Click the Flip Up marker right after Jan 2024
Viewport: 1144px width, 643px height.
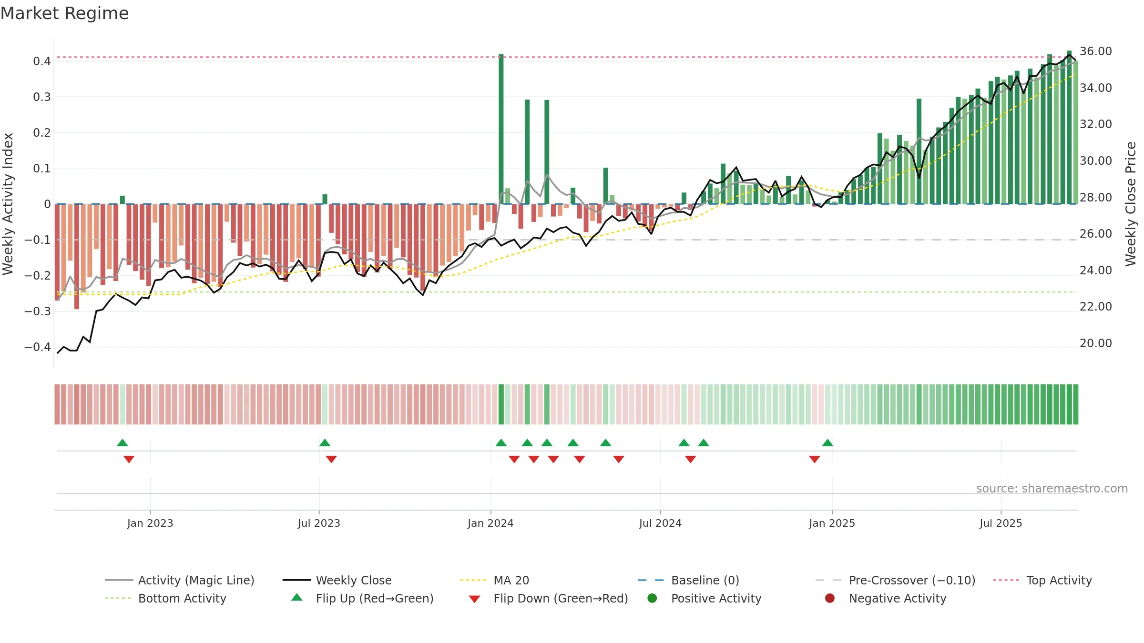pos(501,443)
